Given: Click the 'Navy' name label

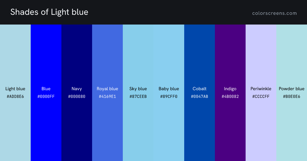Looking at the screenshot, I should 77,89.
